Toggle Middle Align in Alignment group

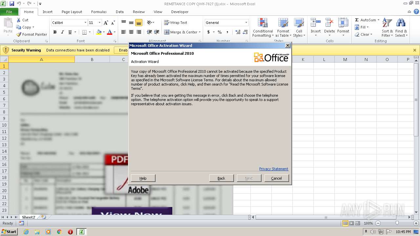[131, 23]
